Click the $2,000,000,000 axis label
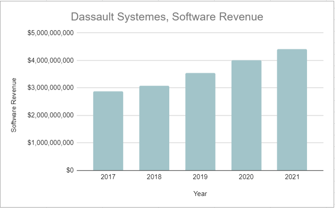 pos(50,115)
